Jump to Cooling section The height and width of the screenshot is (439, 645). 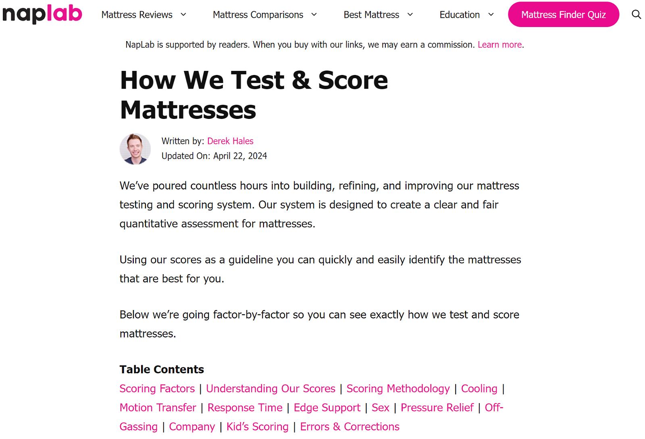point(479,389)
